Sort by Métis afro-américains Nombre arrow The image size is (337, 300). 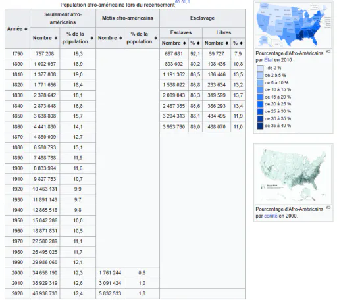pyautogui.click(x=120, y=38)
